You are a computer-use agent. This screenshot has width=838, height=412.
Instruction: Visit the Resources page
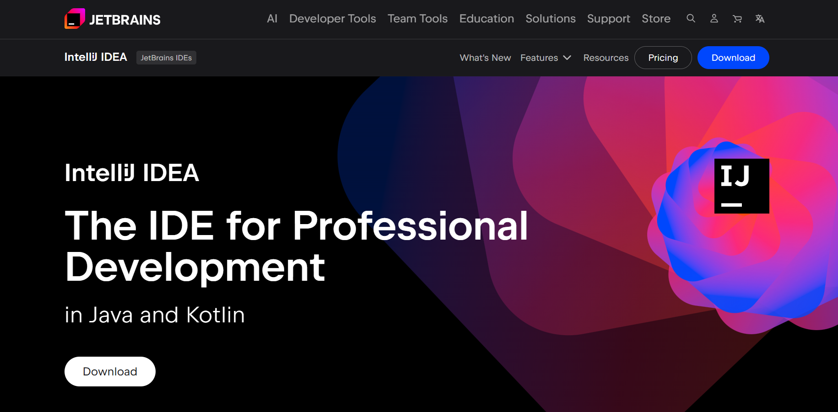[606, 58]
